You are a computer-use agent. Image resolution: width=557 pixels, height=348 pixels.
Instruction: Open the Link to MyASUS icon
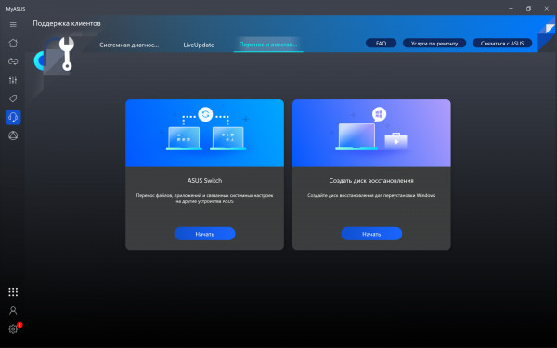click(x=13, y=61)
